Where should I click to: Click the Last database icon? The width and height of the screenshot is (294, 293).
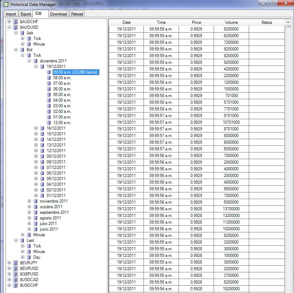pos(22,240)
